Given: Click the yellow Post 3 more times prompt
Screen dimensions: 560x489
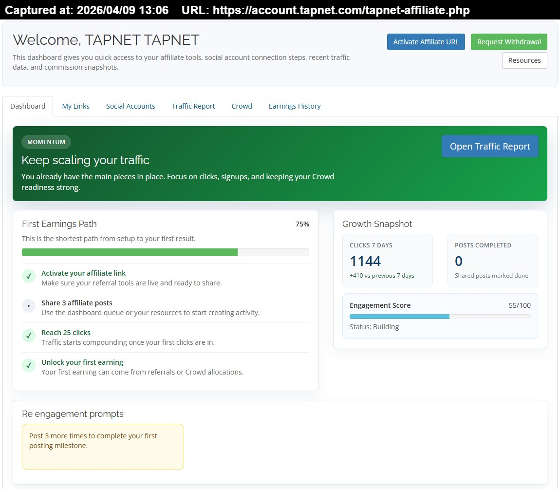Looking at the screenshot, I should point(103,446).
